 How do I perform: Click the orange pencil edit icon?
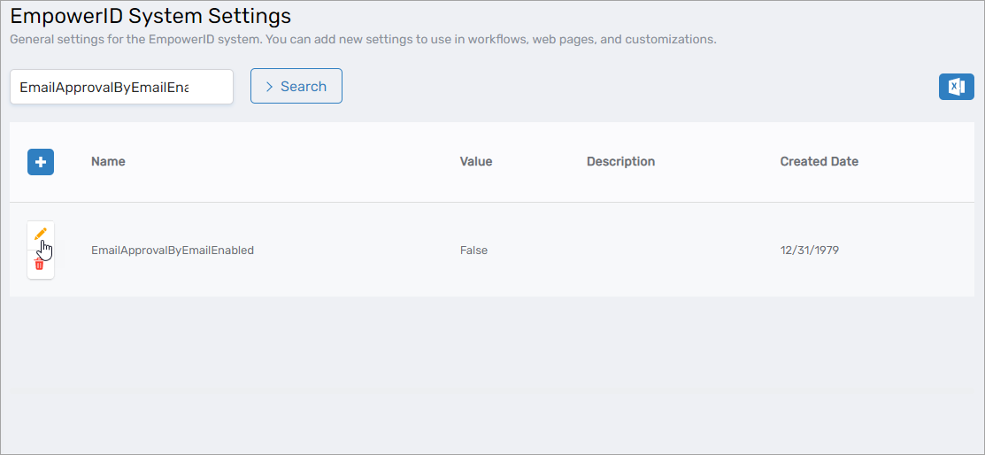[41, 234]
